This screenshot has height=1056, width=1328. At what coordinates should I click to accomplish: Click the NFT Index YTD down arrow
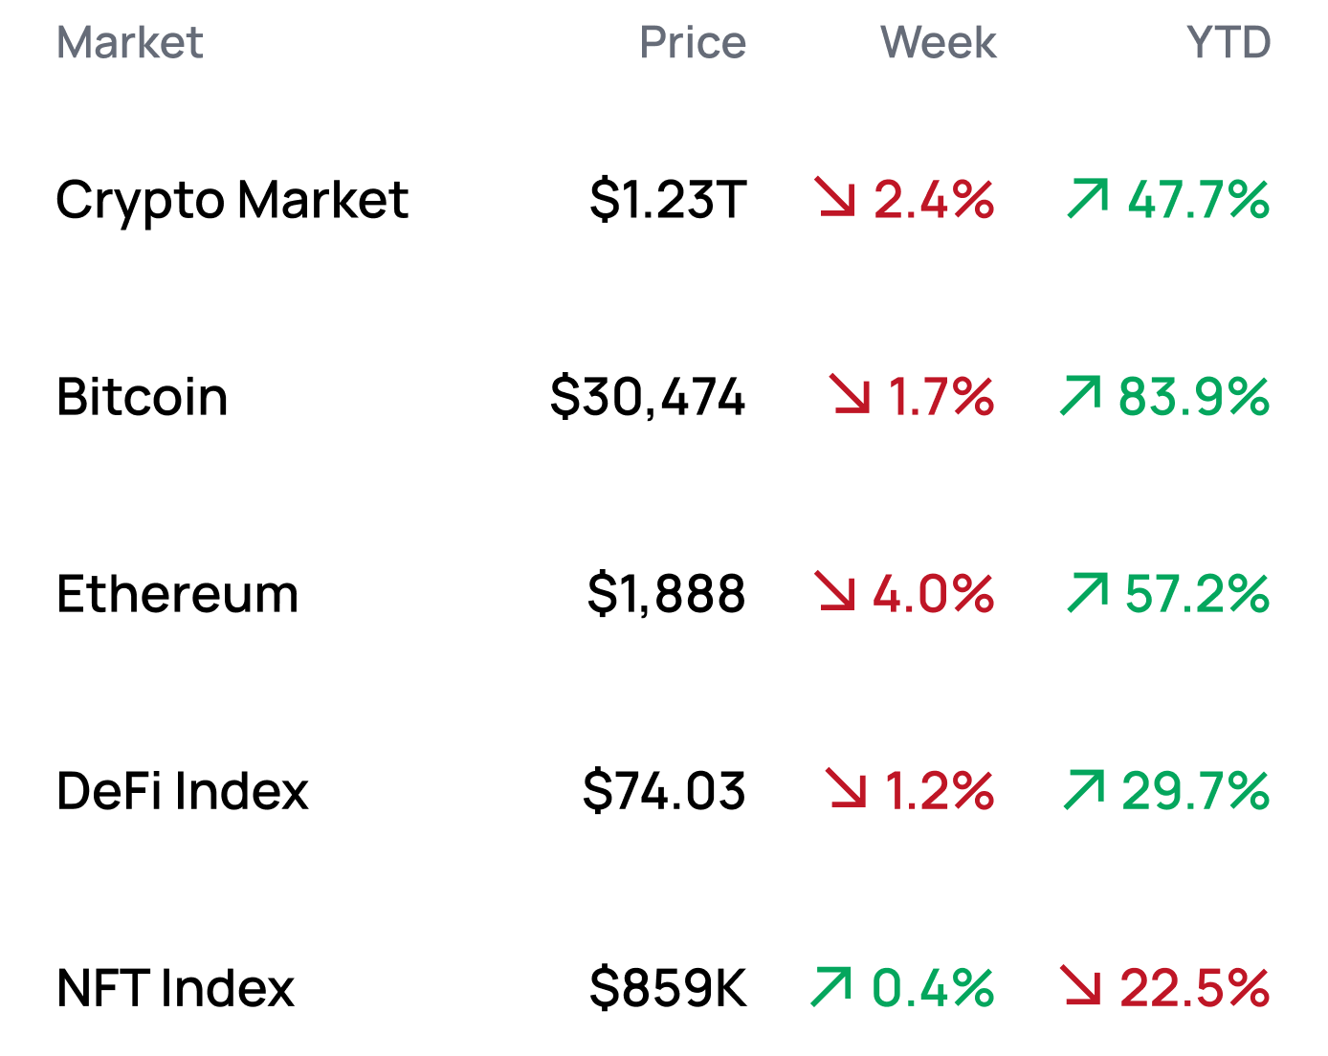(1080, 986)
